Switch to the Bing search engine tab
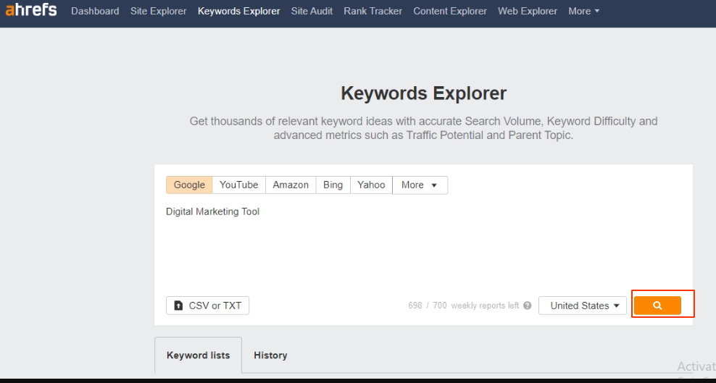The height and width of the screenshot is (383, 716). 333,185
